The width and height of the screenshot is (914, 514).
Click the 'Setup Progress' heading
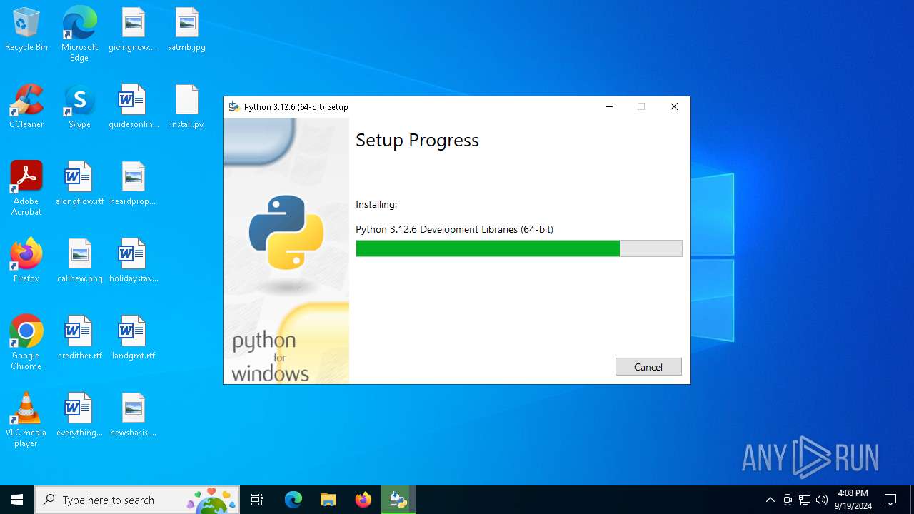tap(417, 140)
